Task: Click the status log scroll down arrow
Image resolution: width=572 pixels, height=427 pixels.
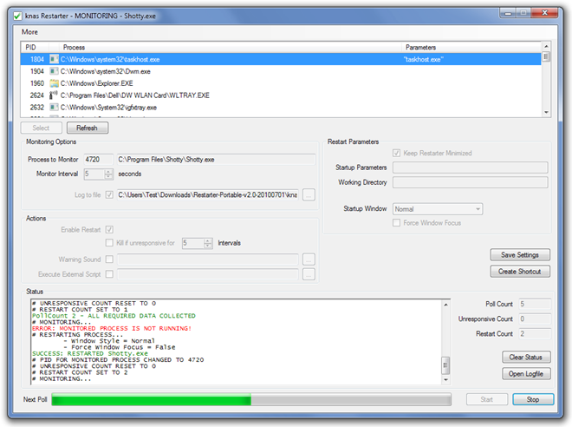Action: tap(445, 379)
